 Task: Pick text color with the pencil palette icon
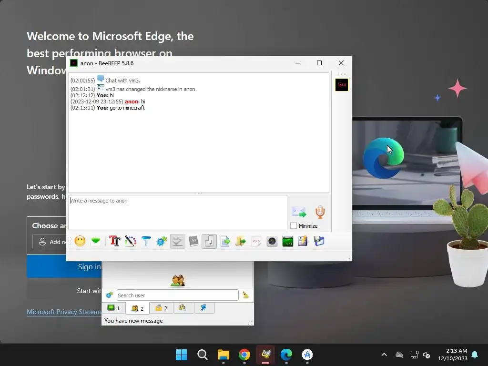click(x=131, y=241)
